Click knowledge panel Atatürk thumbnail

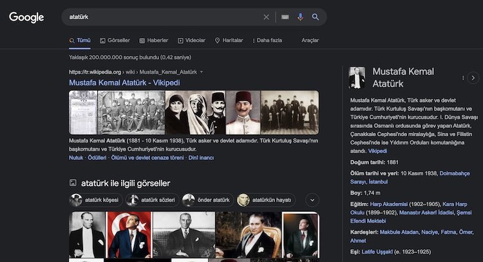pos(357,78)
